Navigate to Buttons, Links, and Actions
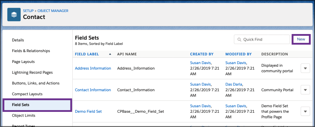The height and width of the screenshot is (127, 315). click(x=36, y=83)
